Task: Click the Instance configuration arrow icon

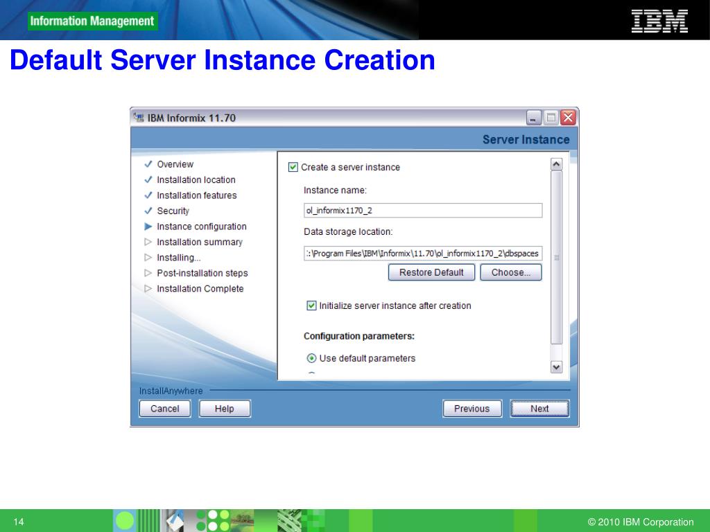Action: click(x=148, y=227)
